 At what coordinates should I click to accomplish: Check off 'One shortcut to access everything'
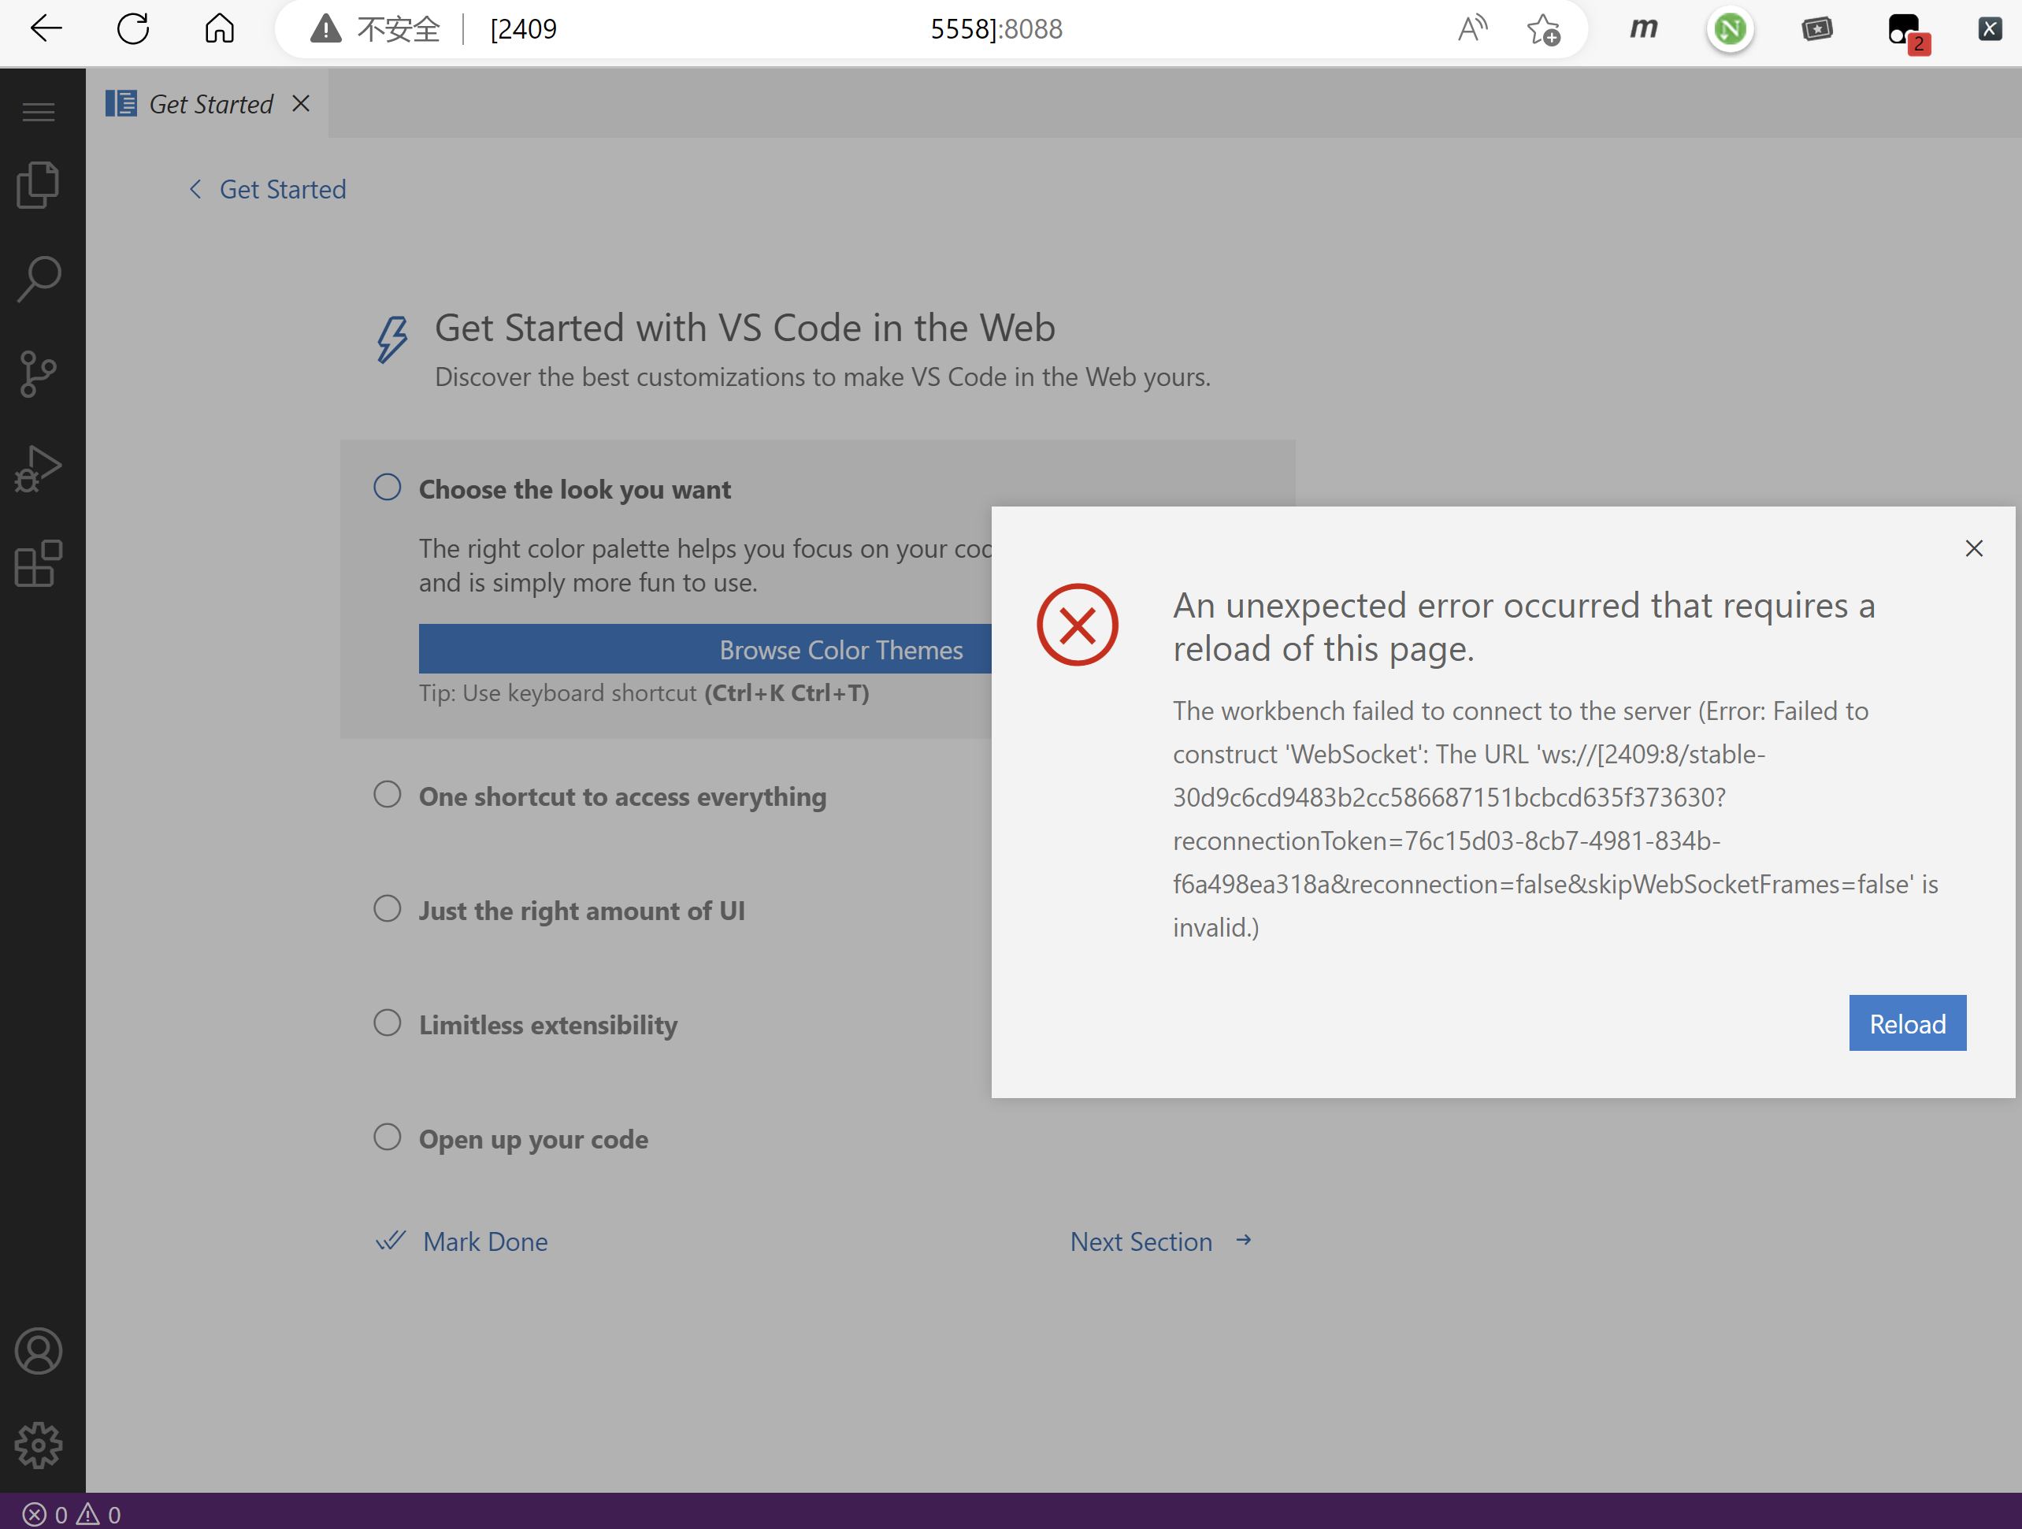387,794
